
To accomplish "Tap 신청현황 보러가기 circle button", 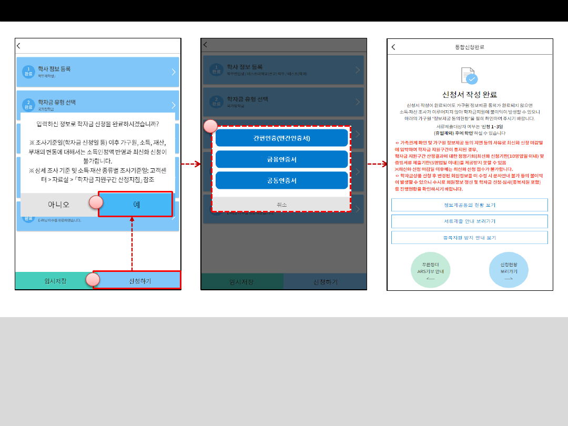I will [x=509, y=270].
